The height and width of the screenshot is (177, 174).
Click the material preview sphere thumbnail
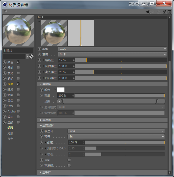point(18,31)
